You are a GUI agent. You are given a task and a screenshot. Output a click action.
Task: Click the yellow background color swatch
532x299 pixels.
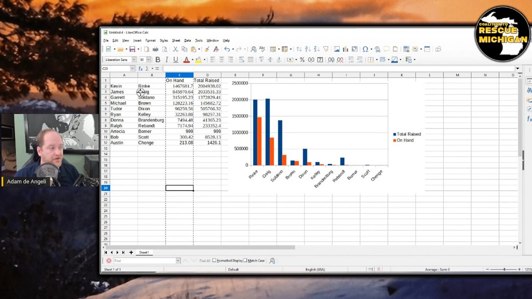coord(198,60)
